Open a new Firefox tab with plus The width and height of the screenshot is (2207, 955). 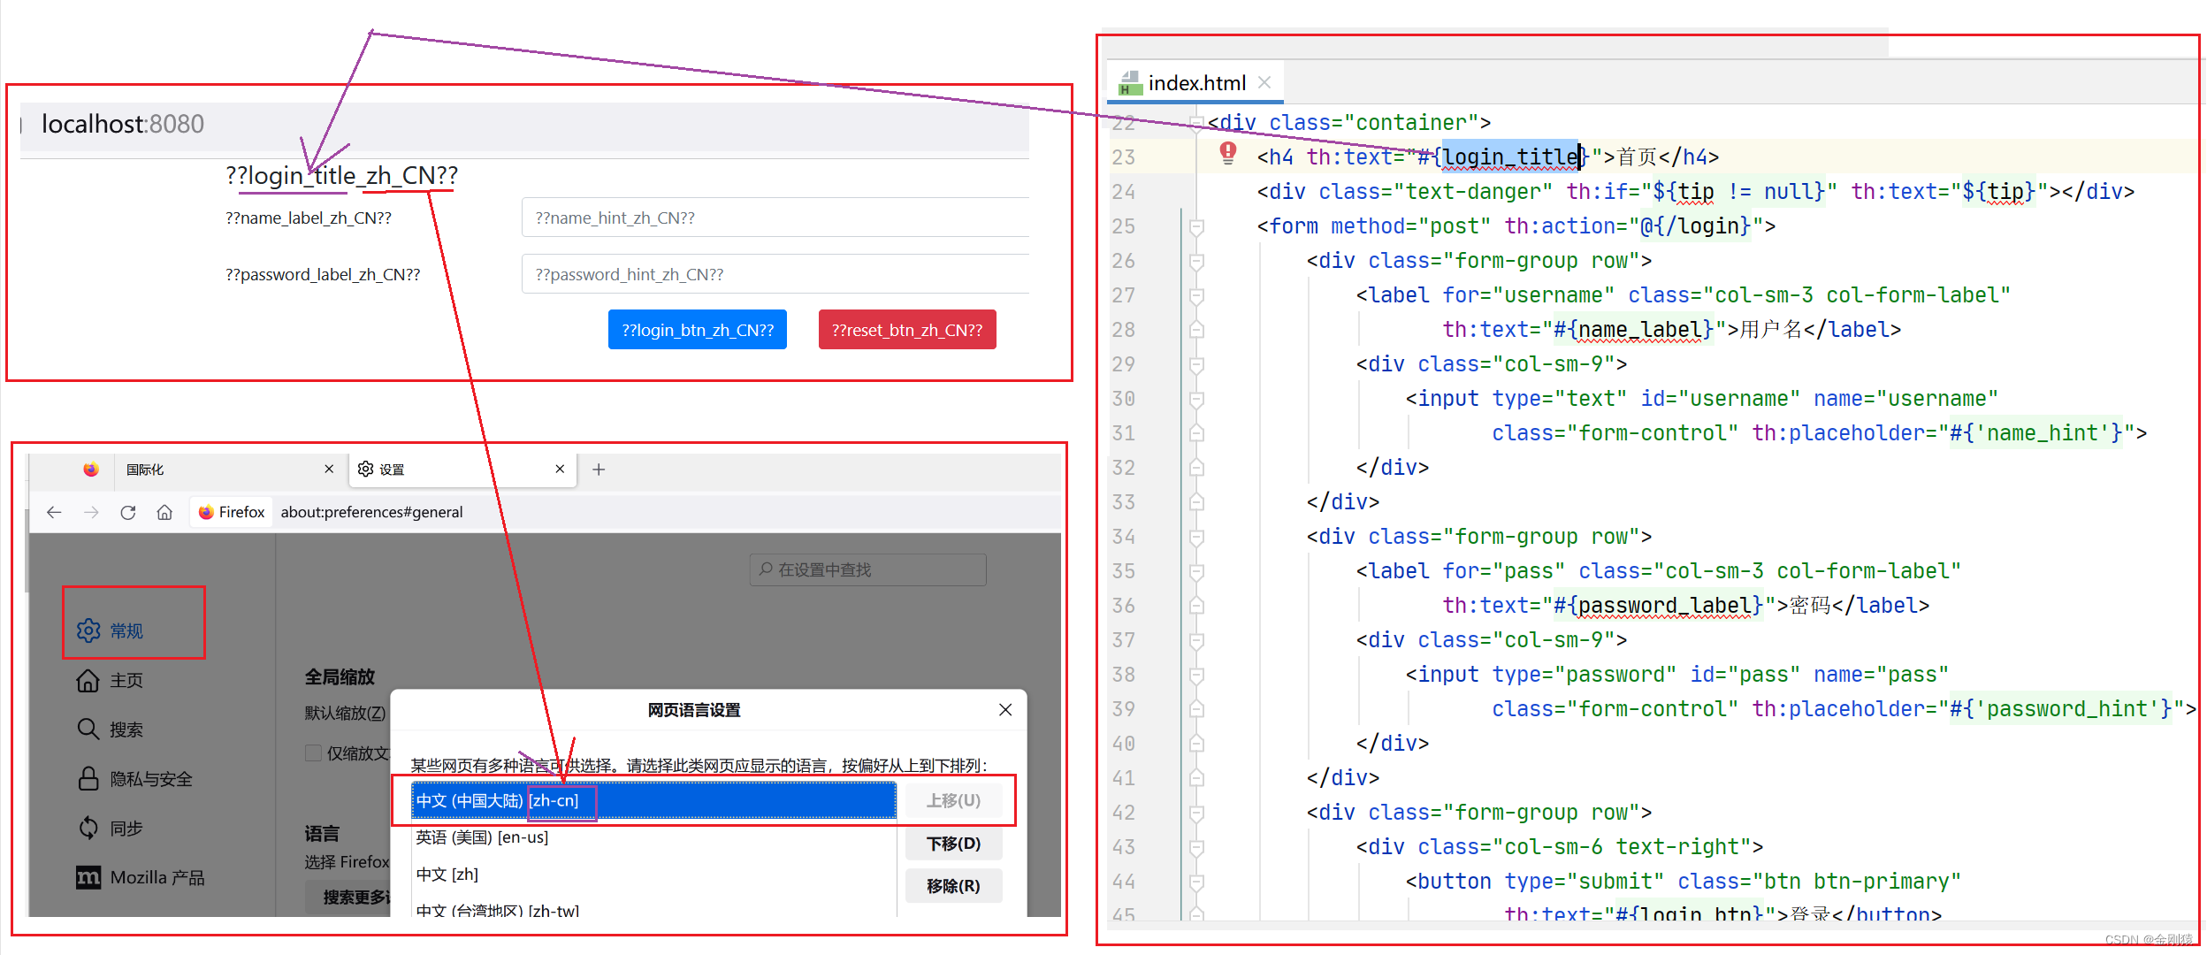(x=599, y=470)
